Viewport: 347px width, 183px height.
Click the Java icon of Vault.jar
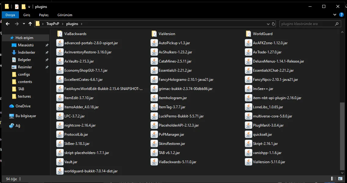point(60,162)
